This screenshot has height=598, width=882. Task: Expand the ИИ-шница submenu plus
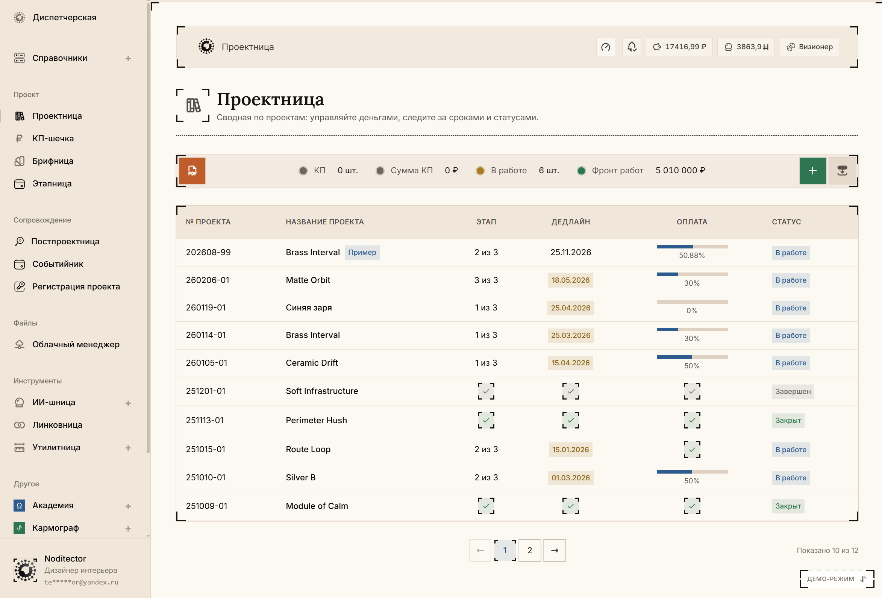[128, 403]
